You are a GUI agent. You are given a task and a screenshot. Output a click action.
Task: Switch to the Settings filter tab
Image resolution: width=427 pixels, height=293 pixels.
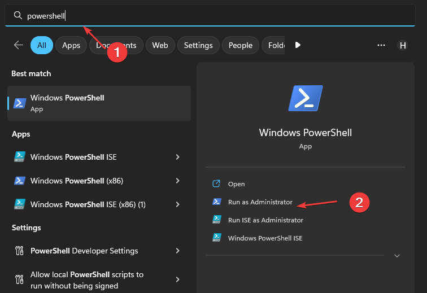198,45
